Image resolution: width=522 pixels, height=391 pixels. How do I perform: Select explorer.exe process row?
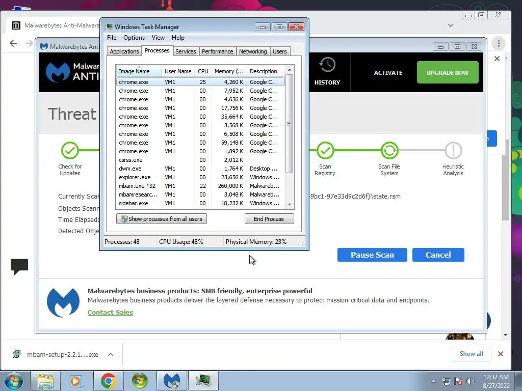click(200, 177)
